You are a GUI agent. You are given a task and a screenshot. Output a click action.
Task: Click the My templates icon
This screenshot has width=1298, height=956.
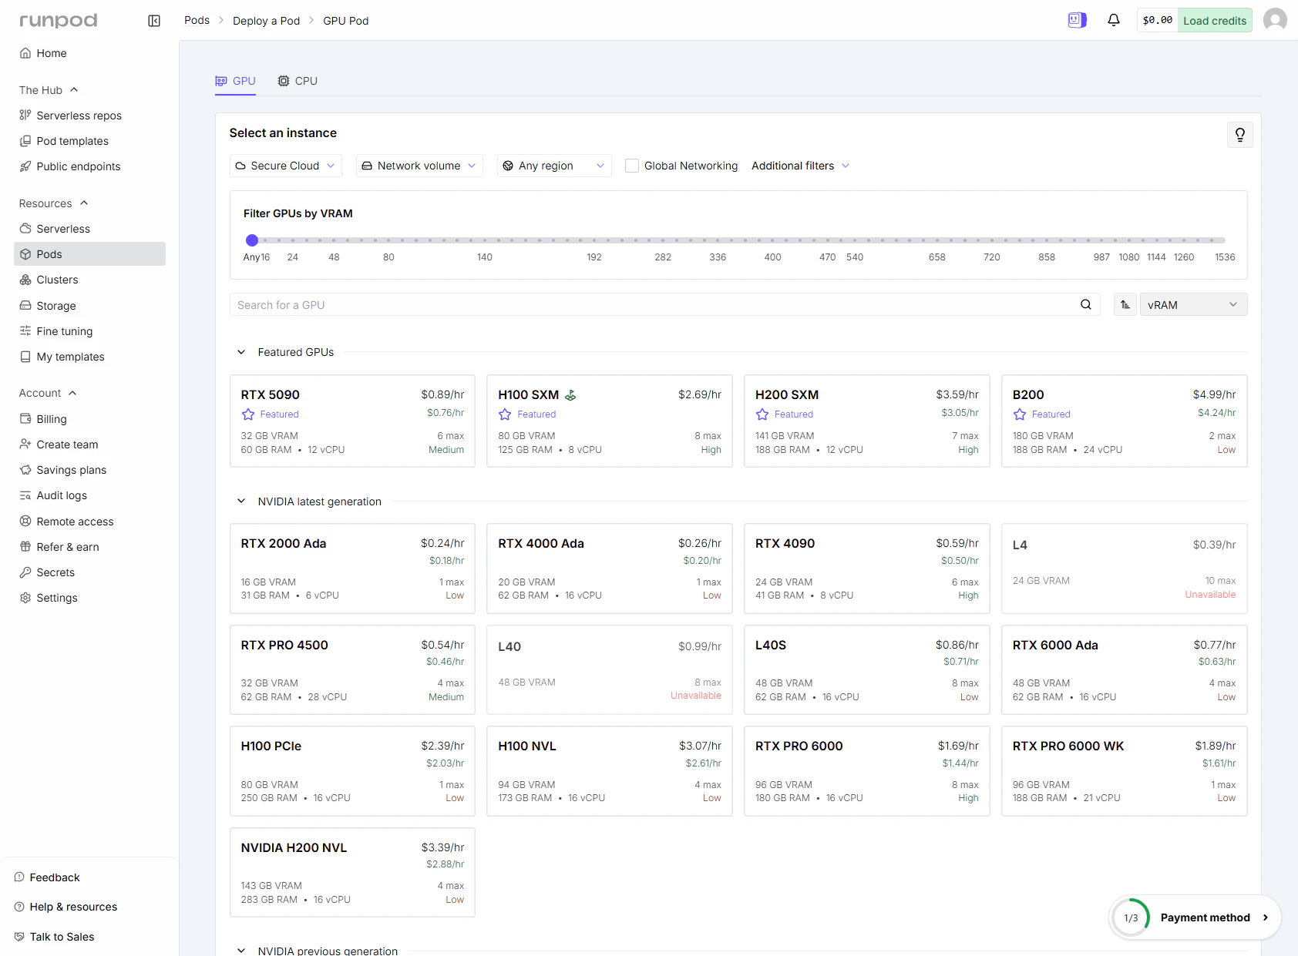pos(25,357)
